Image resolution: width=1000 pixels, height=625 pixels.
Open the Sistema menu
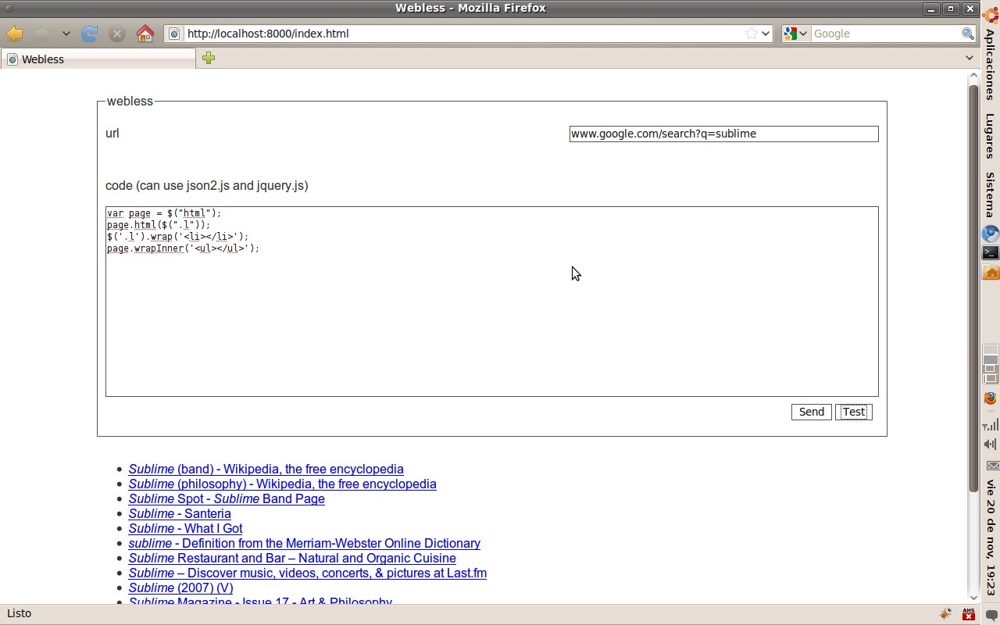tap(991, 195)
